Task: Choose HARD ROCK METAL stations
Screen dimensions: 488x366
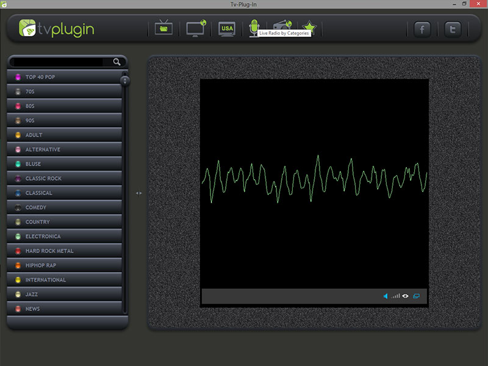Action: [65, 251]
